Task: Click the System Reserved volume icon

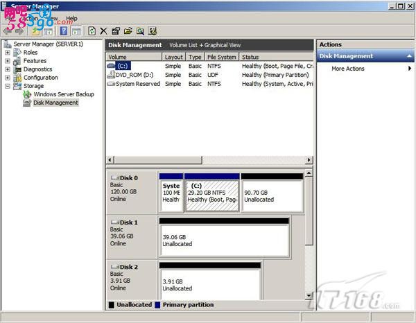Action: pyautogui.click(x=111, y=84)
